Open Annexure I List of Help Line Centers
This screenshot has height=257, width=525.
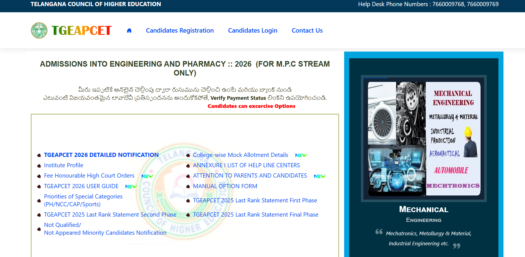[x=247, y=165]
